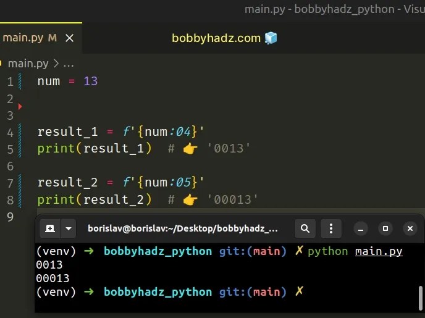Select the main.py M tab

click(41, 38)
